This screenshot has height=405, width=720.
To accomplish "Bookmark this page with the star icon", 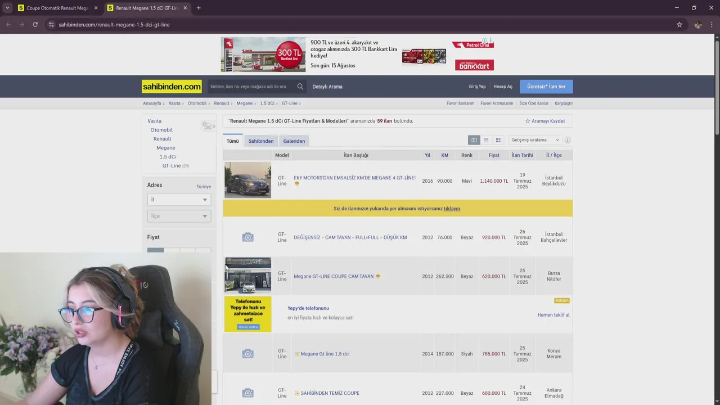I will pos(679,25).
